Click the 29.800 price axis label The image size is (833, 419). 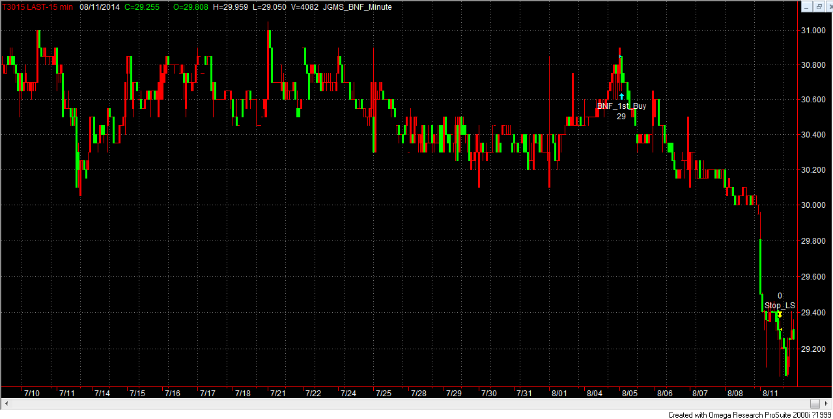pos(814,241)
